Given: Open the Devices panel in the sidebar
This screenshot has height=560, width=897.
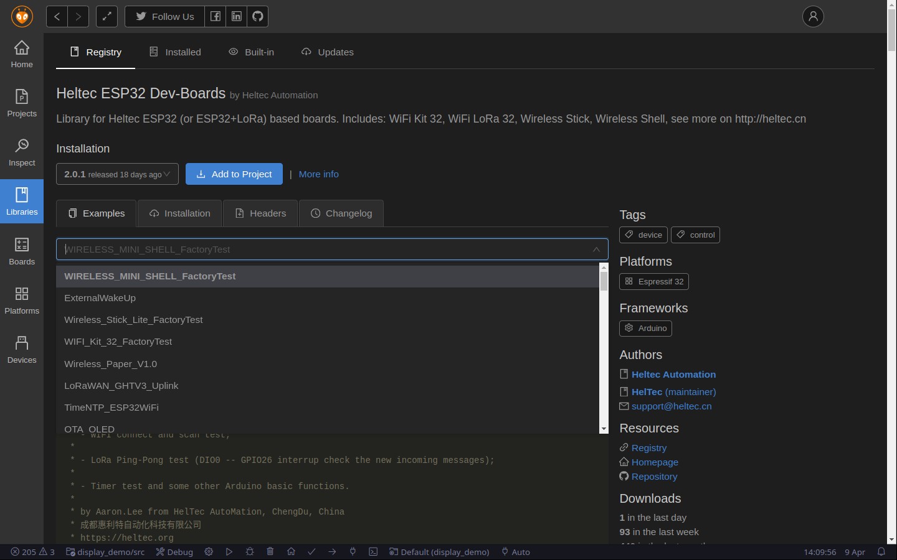Looking at the screenshot, I should [22, 350].
